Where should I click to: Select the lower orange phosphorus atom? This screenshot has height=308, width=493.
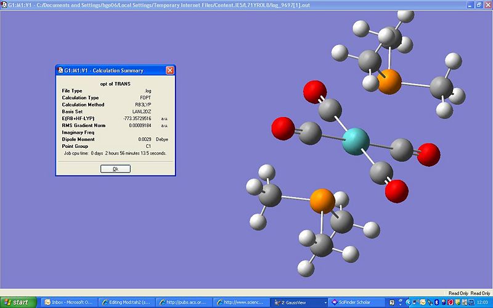(x=321, y=200)
